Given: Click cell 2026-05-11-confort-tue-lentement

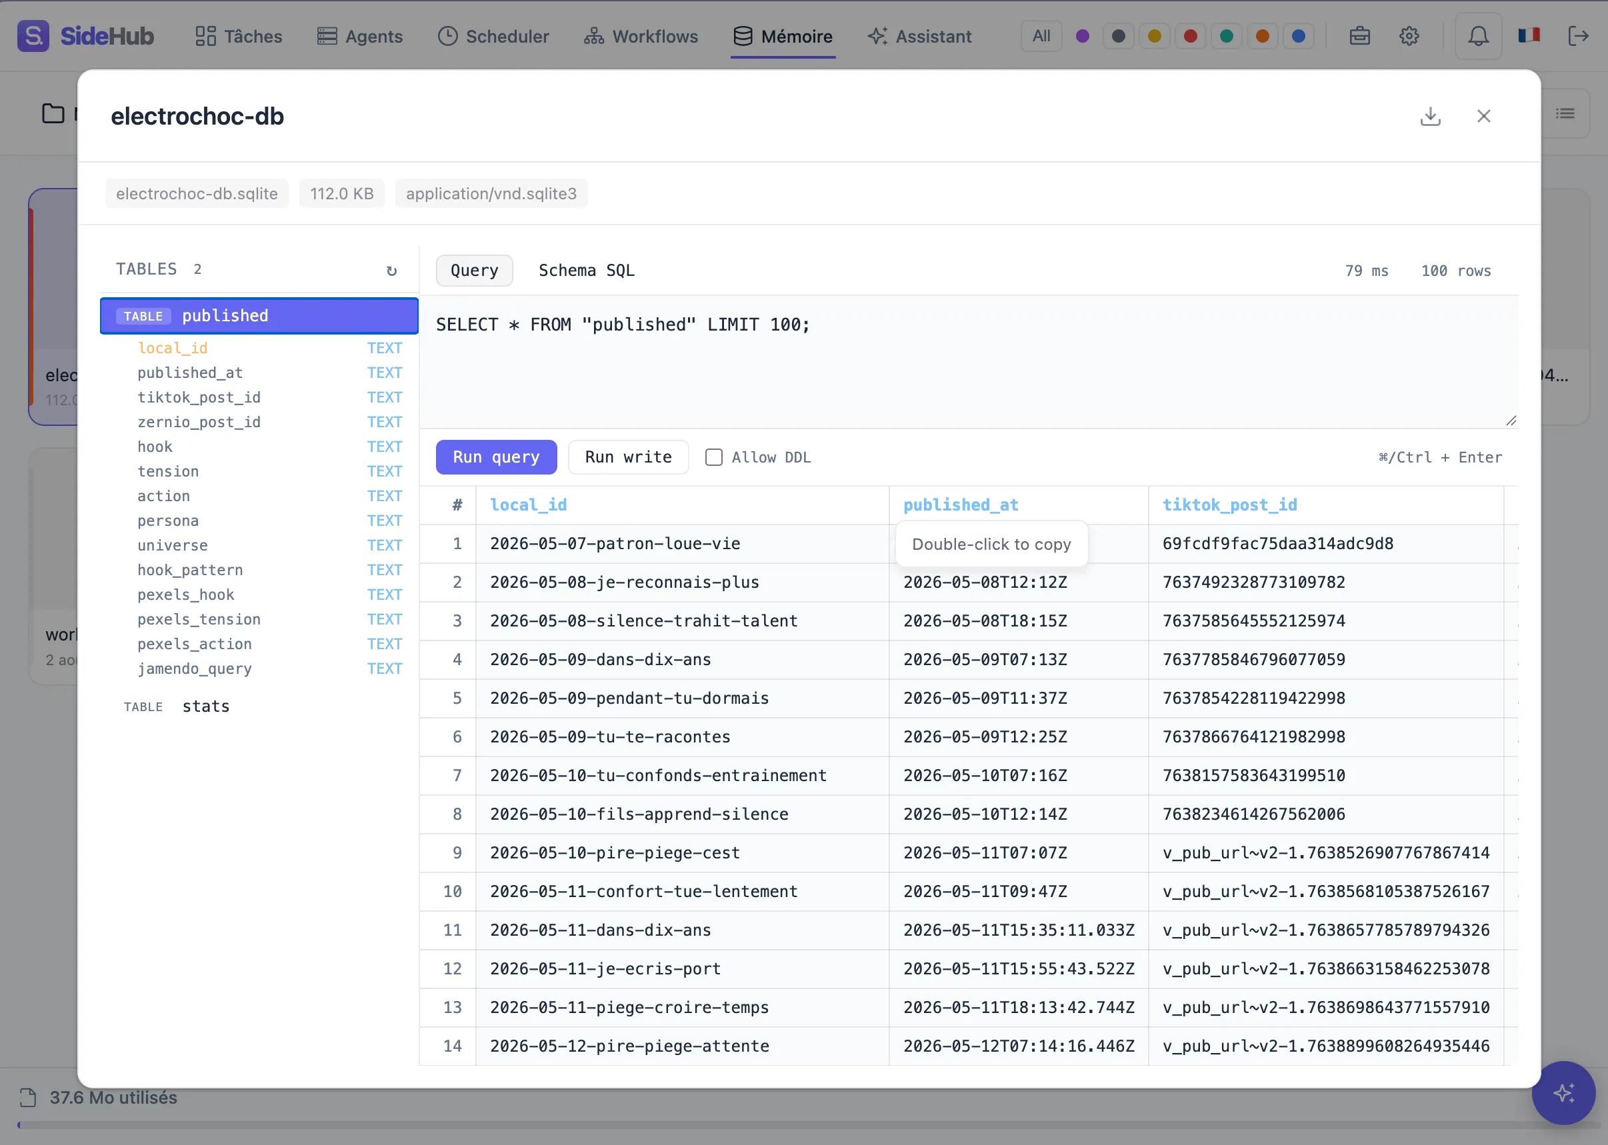Looking at the screenshot, I should [682, 892].
